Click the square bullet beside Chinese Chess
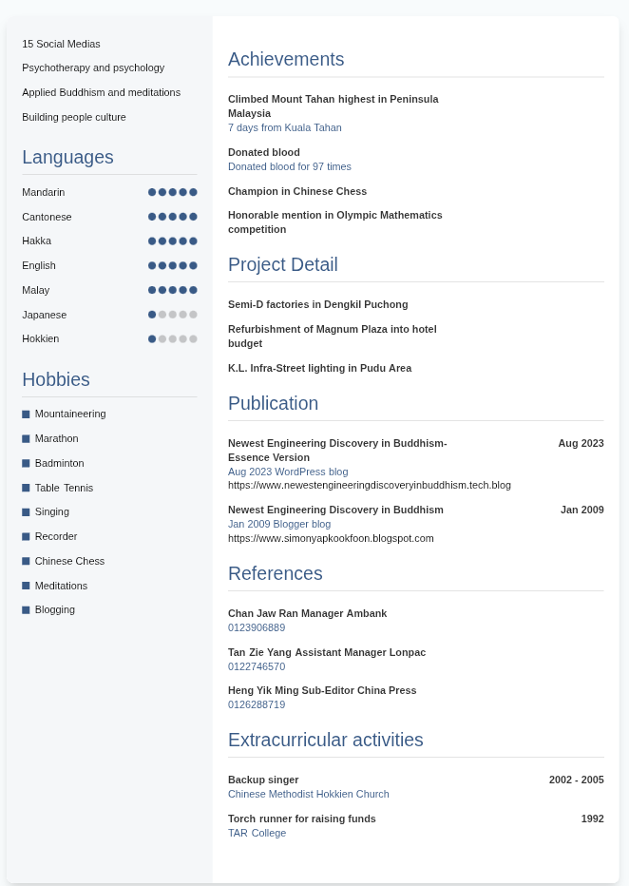 coord(26,562)
